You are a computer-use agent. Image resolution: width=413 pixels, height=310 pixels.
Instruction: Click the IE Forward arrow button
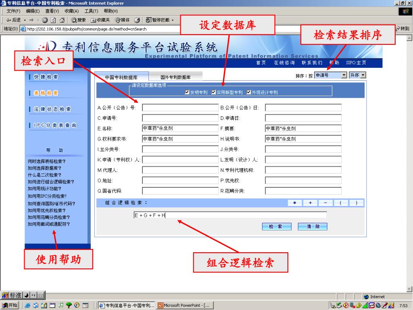click(31, 20)
